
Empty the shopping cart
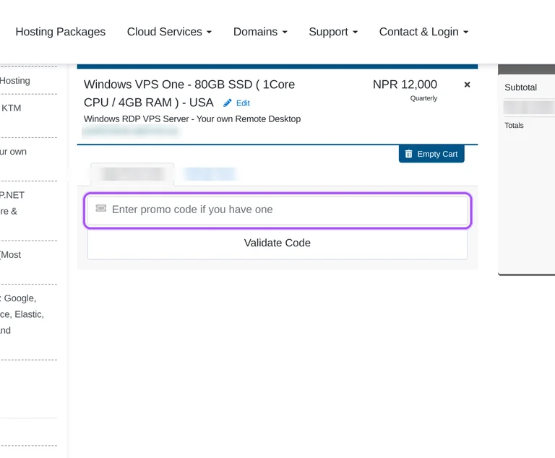431,154
